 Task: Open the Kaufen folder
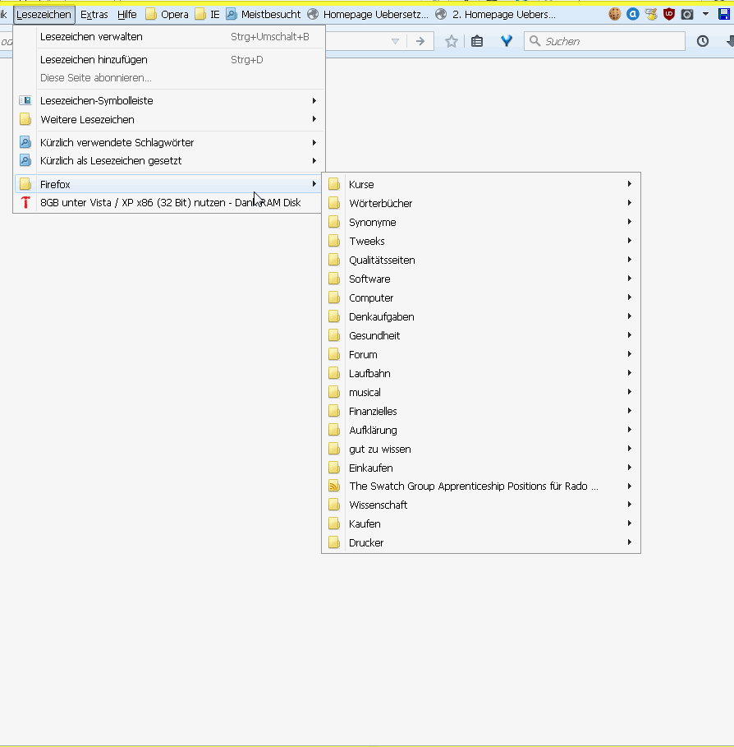[481, 523]
